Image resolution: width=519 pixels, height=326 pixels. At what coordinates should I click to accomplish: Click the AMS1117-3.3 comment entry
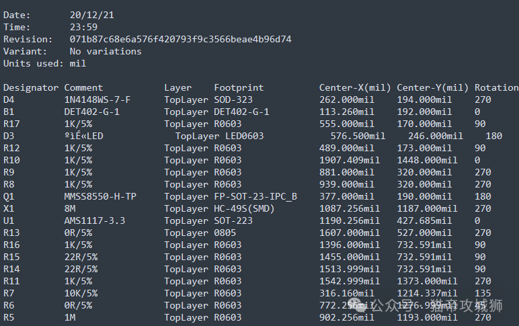[x=95, y=220]
